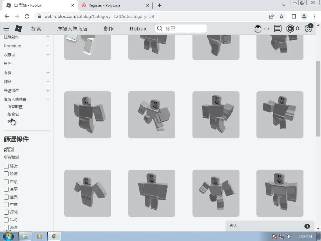Viewport: 321px width, 241px height.
Task: Open the hamburger navigation menu
Action: 6,29
